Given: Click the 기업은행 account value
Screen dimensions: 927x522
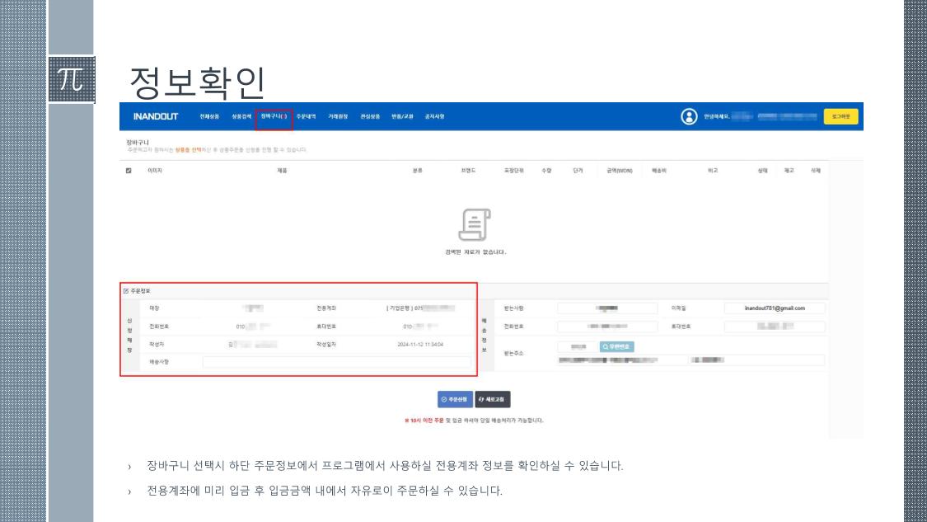Looking at the screenshot, I should click(420, 308).
